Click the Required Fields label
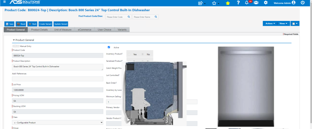 click(x=291, y=34)
